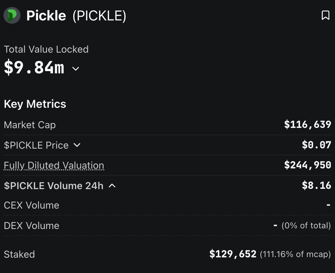
Task: Click the Pickle protocol name heading
Action: (46, 16)
